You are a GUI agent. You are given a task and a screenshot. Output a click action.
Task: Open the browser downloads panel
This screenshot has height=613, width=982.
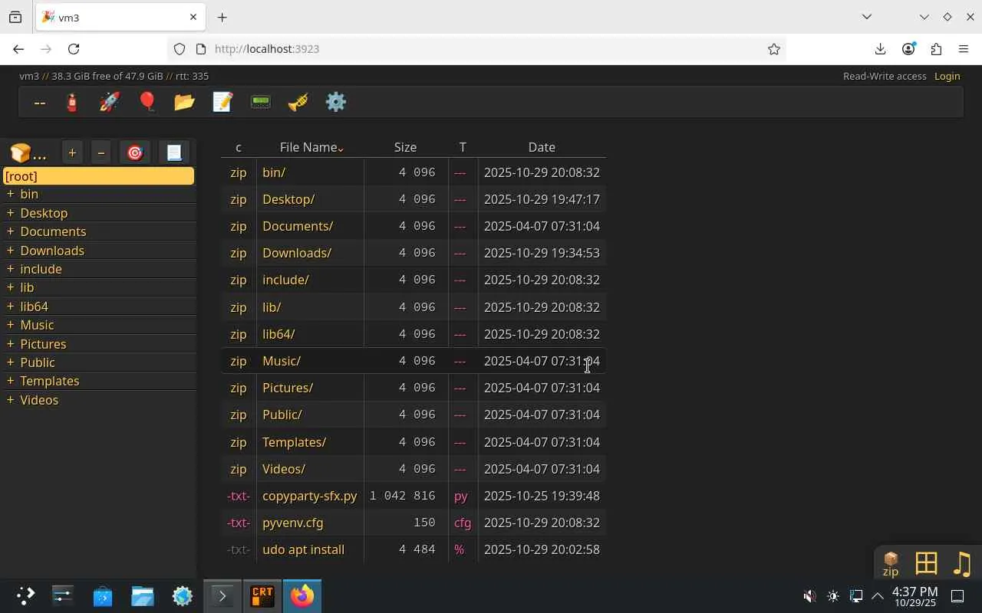point(880,49)
